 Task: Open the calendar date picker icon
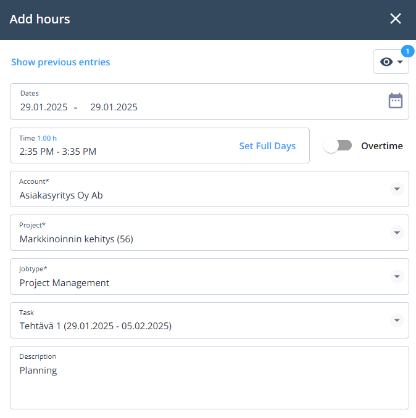coord(396,100)
